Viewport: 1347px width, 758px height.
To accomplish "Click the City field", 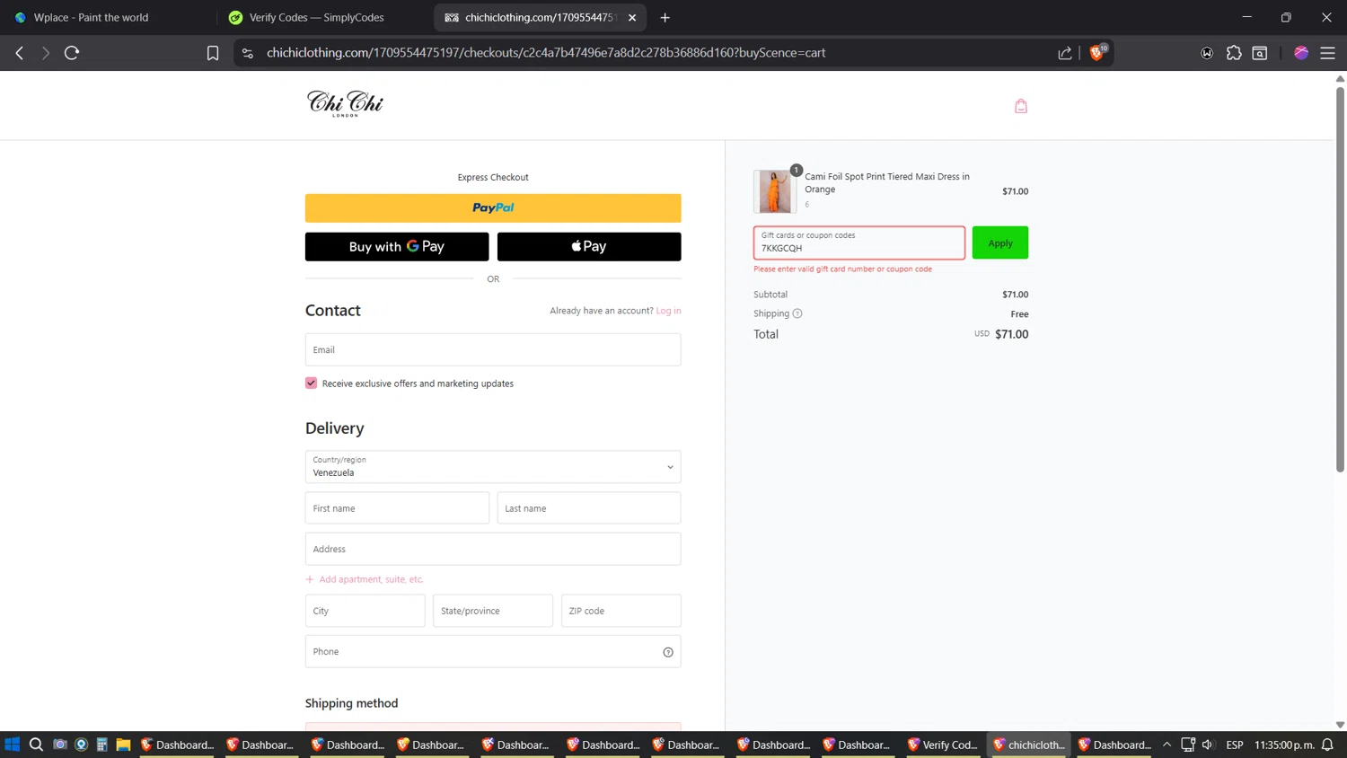I will [365, 611].
